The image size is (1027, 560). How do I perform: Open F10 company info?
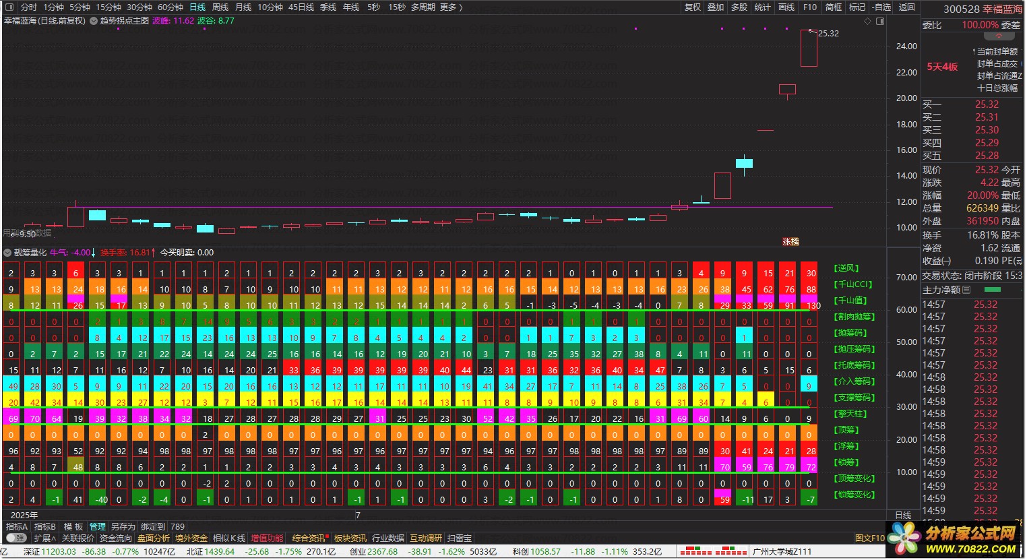(x=810, y=7)
